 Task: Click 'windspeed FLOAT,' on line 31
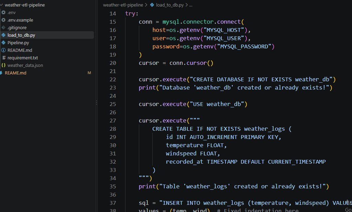pyautogui.click(x=193, y=154)
